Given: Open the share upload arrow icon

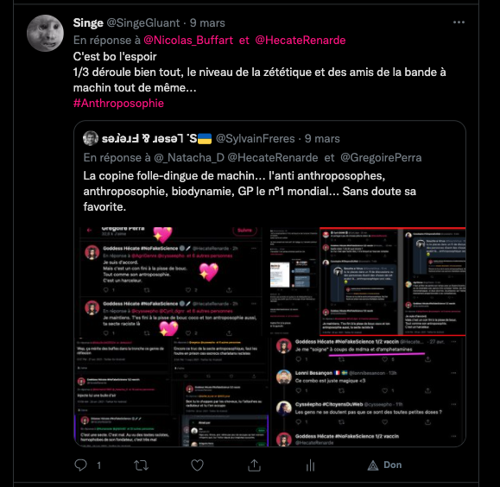Looking at the screenshot, I should coord(254,465).
